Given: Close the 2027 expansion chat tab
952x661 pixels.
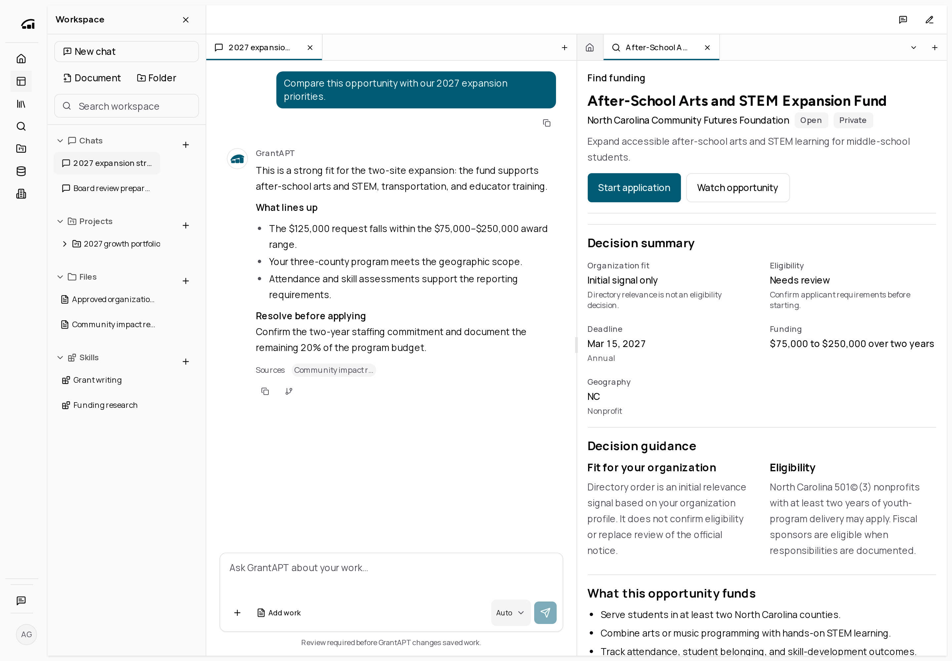Looking at the screenshot, I should (x=310, y=48).
